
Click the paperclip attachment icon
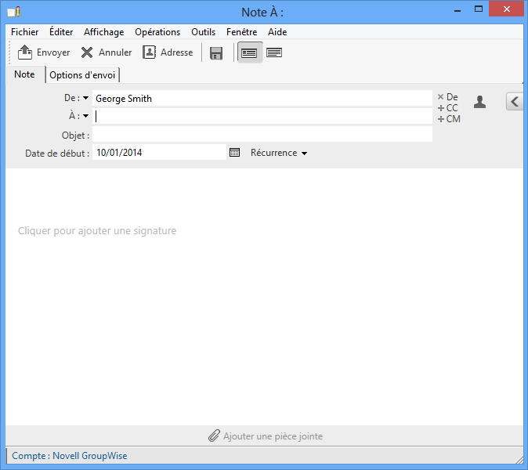[214, 436]
